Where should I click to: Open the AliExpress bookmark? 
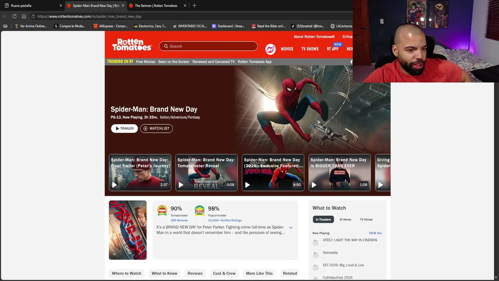[110, 26]
